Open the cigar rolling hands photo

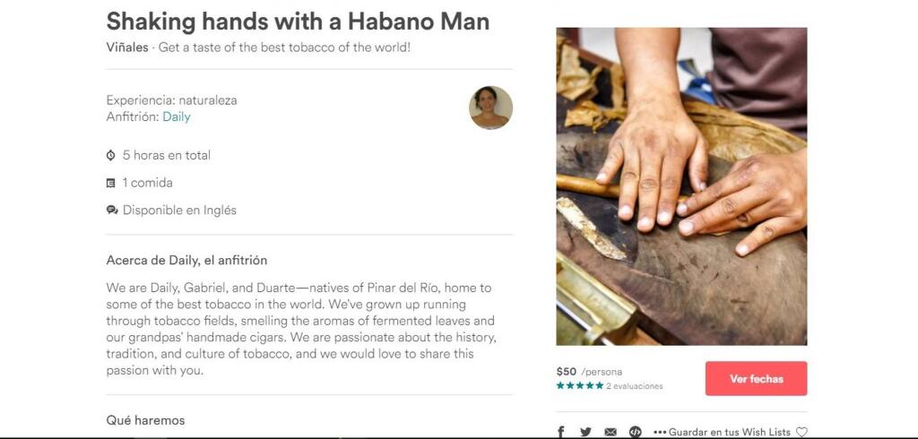pyautogui.click(x=681, y=186)
